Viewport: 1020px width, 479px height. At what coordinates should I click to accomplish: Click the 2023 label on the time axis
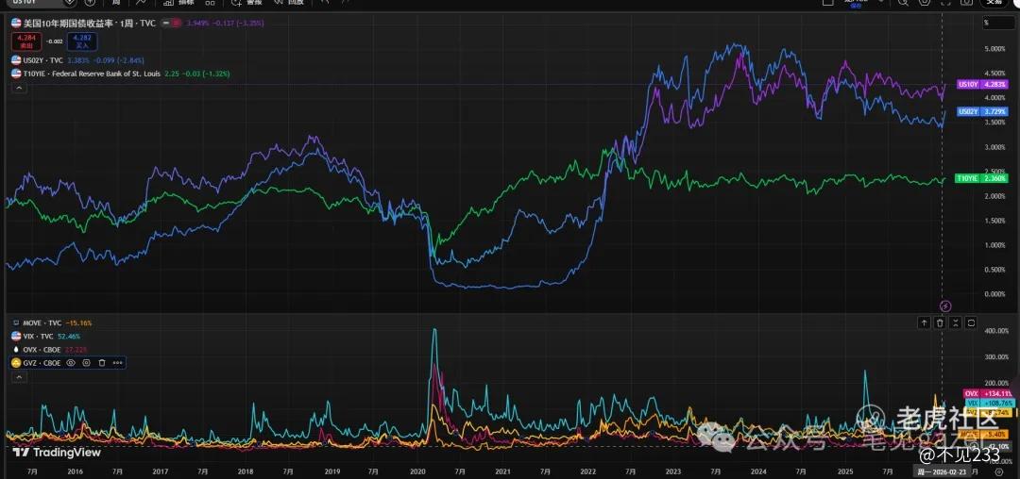click(x=672, y=471)
